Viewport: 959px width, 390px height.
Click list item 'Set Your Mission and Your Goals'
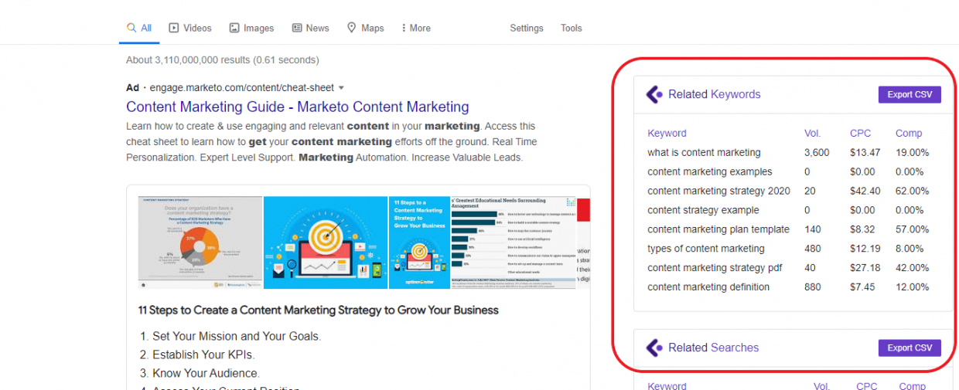coord(236,336)
